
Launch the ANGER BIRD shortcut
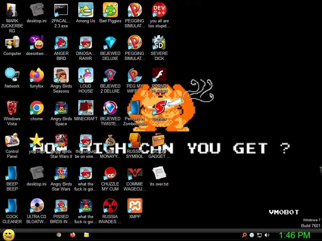pos(61,42)
